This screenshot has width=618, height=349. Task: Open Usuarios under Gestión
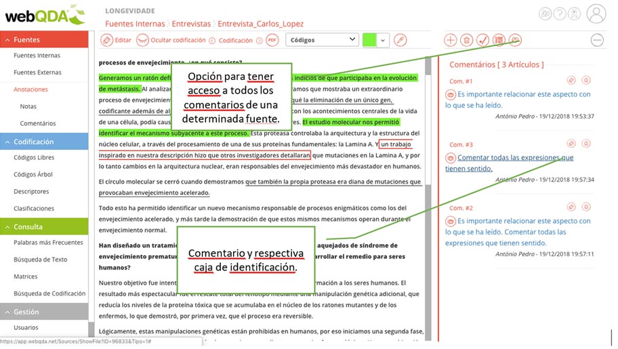pyautogui.click(x=26, y=328)
